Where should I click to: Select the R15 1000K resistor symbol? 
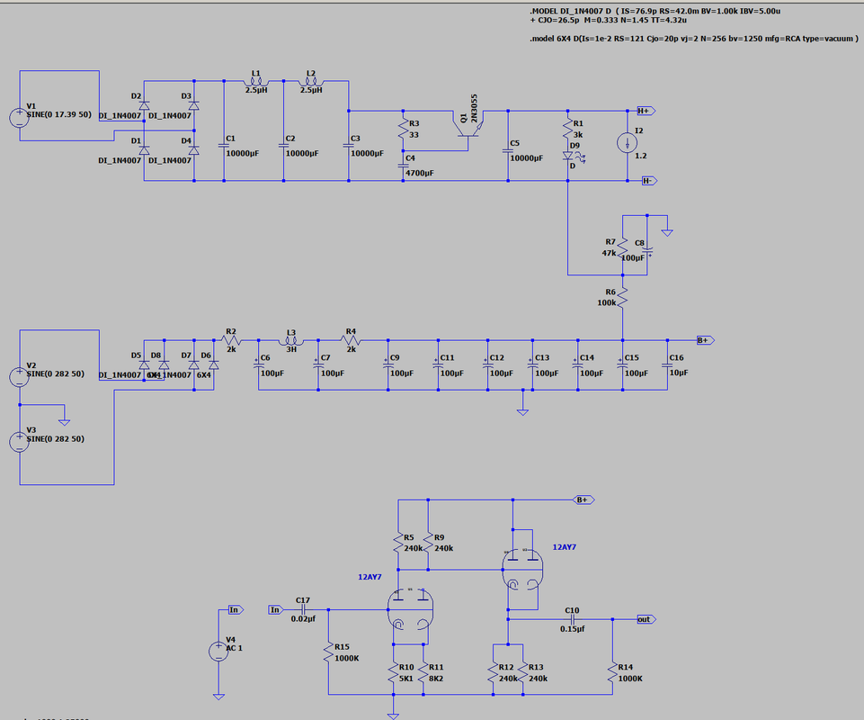click(329, 653)
